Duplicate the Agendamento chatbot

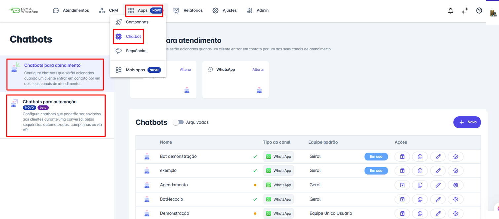(420, 185)
